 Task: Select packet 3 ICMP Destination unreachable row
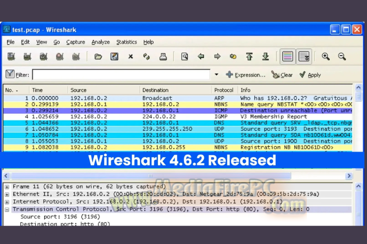(178, 110)
